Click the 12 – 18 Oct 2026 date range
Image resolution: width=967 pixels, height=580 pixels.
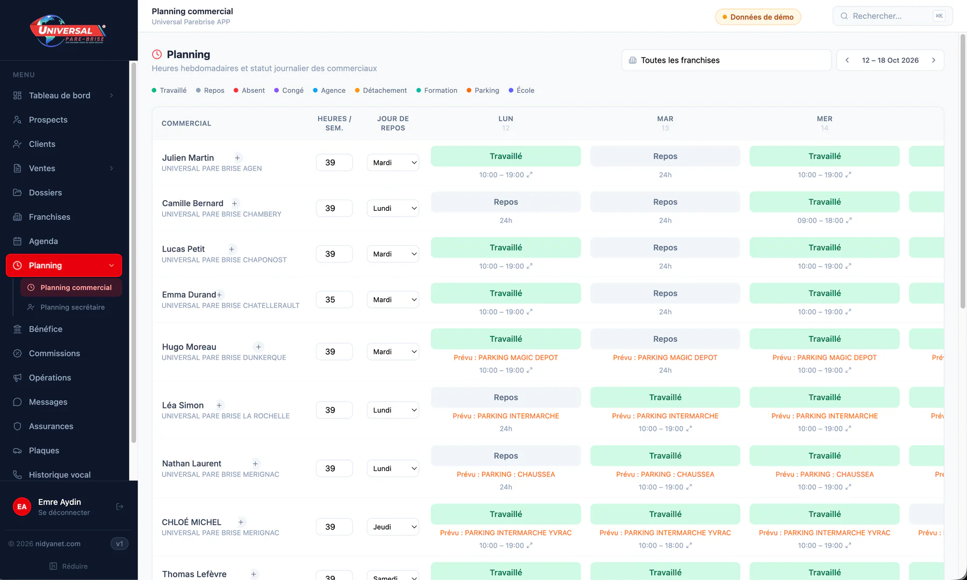click(890, 60)
